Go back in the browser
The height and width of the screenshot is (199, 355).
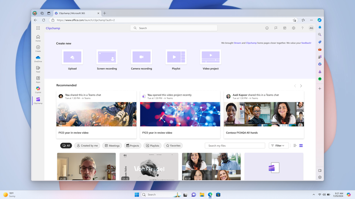point(36,20)
